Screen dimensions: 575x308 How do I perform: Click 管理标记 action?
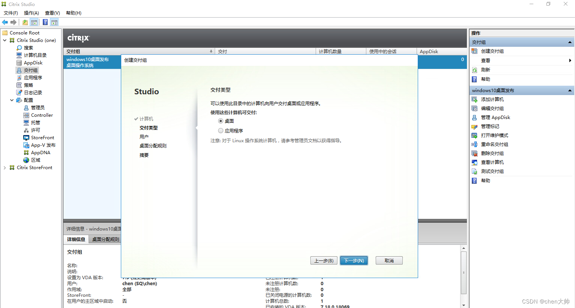[490, 126]
